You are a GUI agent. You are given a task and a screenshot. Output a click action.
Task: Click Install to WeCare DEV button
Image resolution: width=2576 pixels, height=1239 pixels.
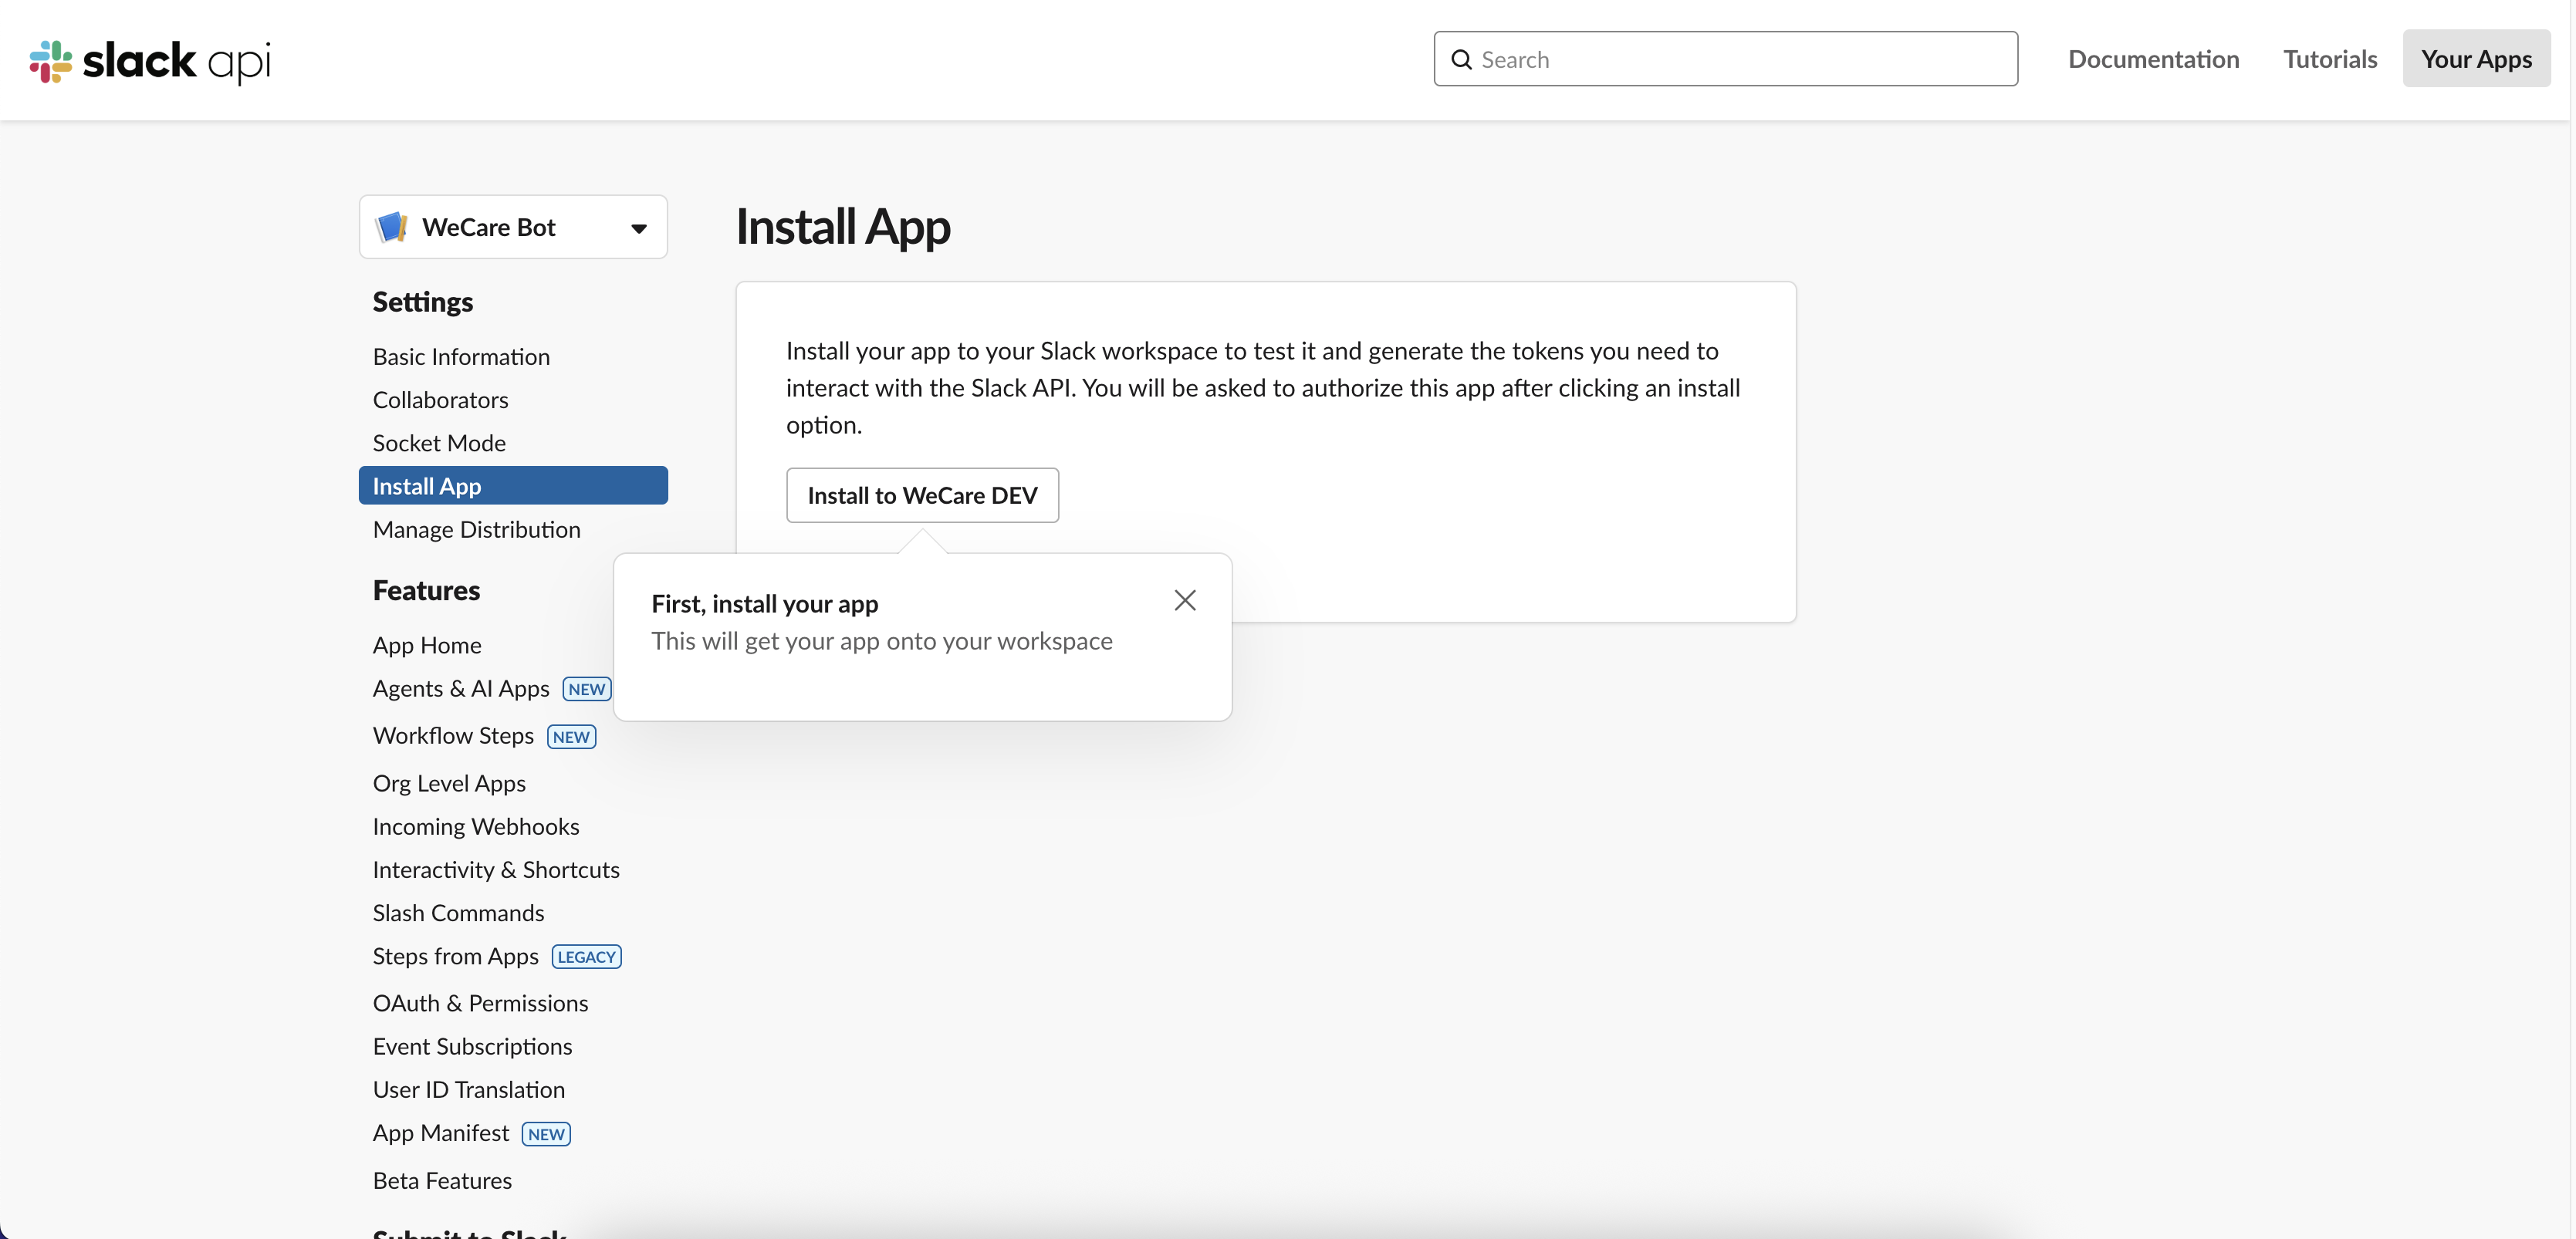921,495
